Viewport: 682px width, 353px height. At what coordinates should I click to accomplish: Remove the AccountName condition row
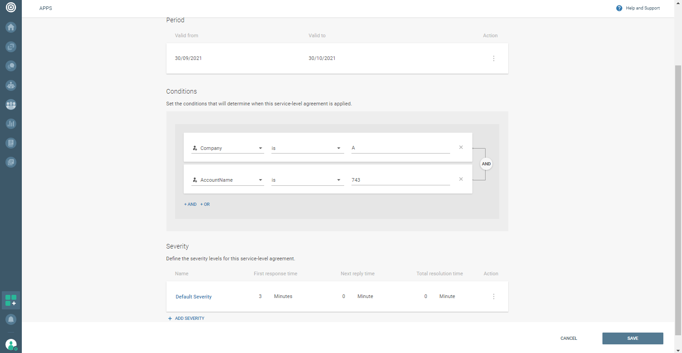click(x=461, y=179)
